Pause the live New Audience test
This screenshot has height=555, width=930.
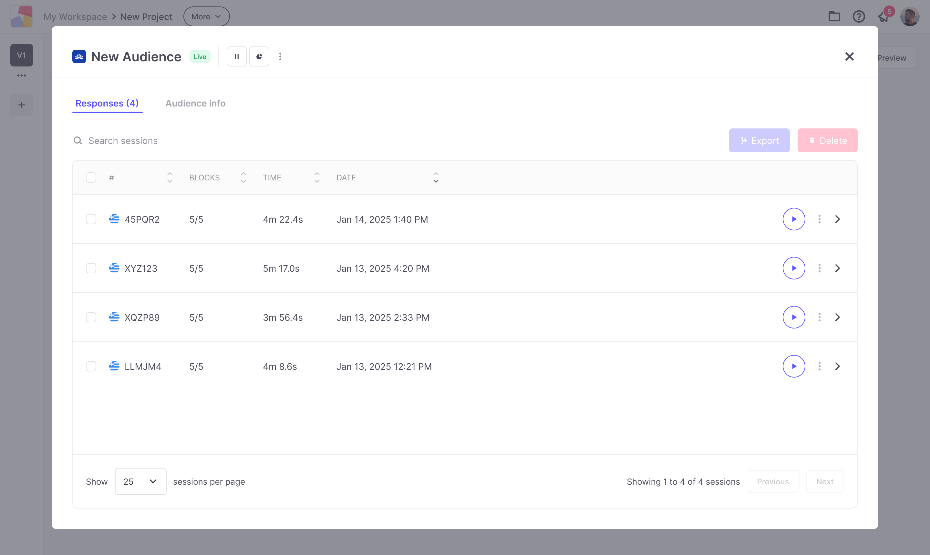click(236, 56)
